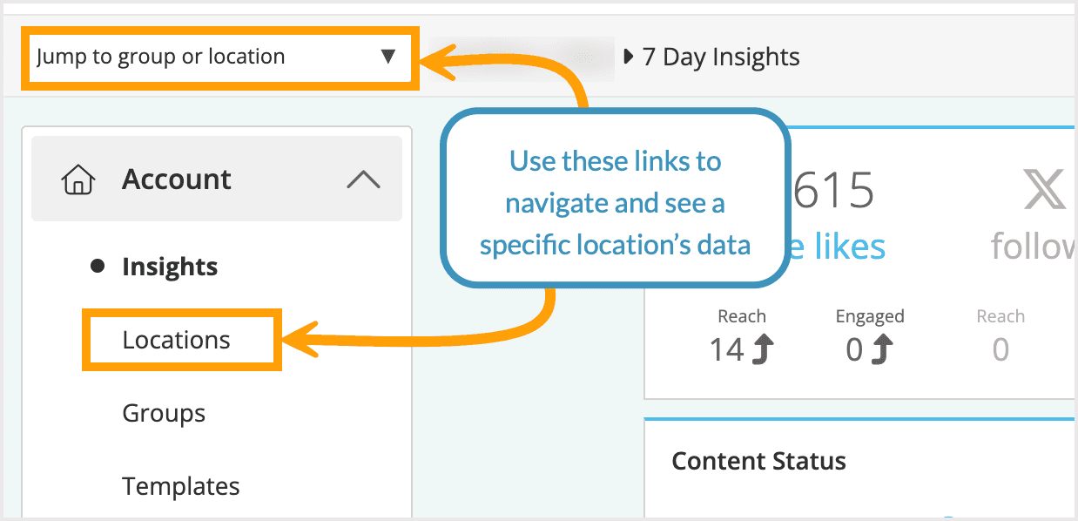Click the bullet marker beside Insights
1078x521 pixels.
[x=98, y=267]
